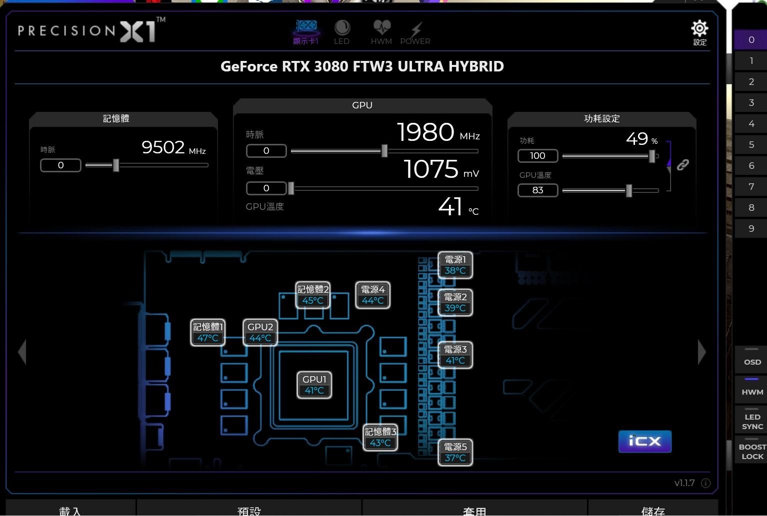The image size is (767, 516).
Task: Click the v1.1.7 version text
Action: pos(684,483)
